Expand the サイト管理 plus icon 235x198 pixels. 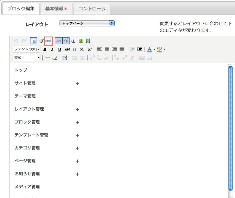point(78,83)
